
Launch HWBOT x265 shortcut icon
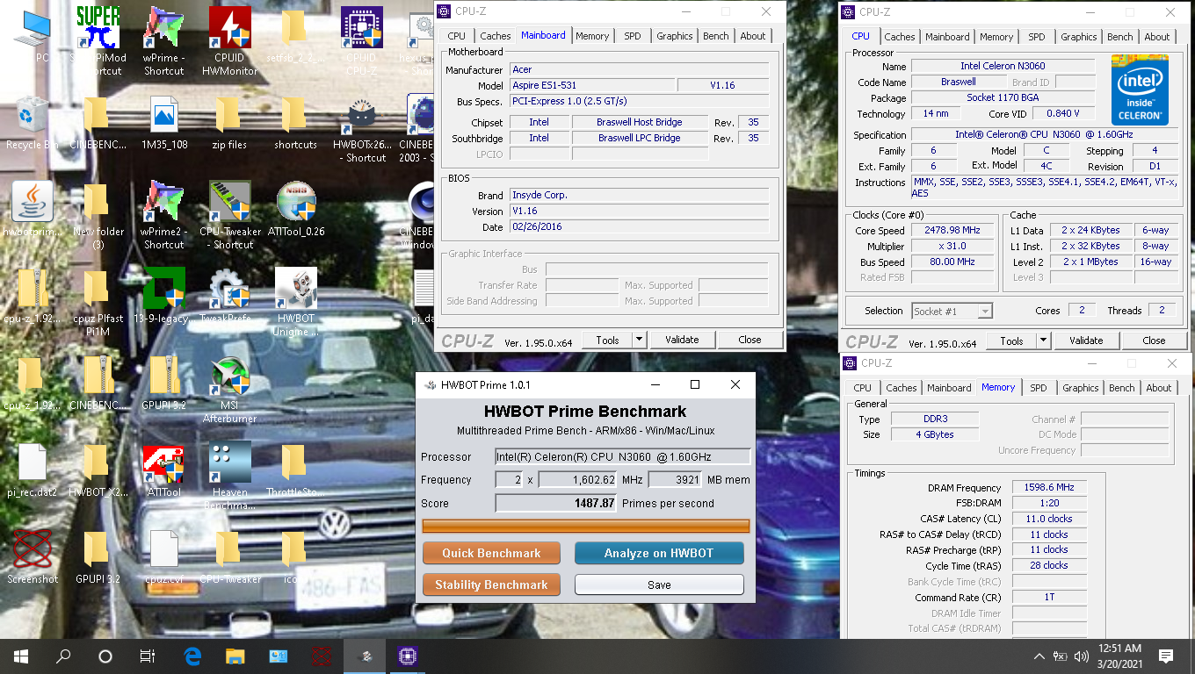(x=361, y=129)
